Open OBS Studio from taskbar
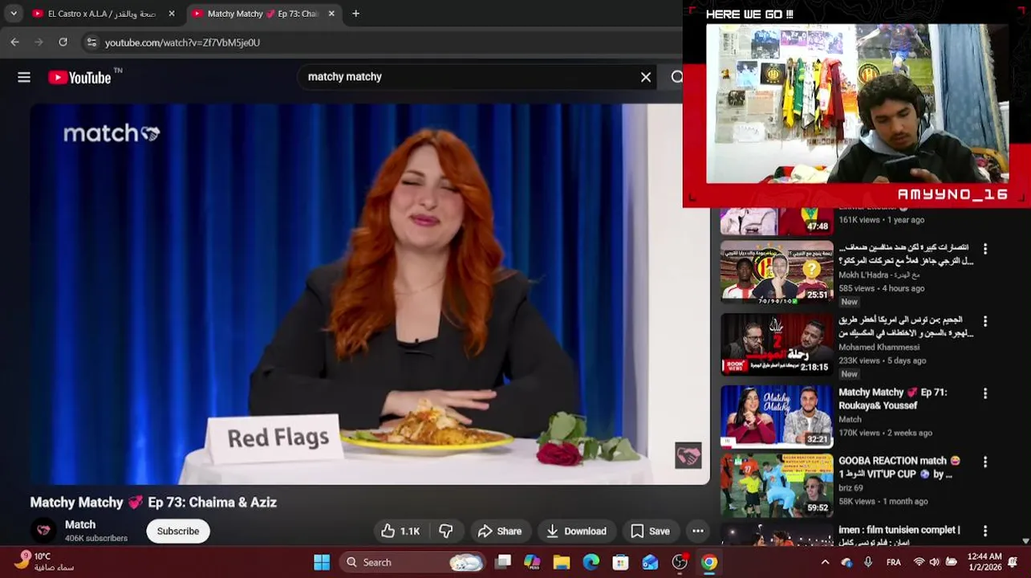This screenshot has width=1031, height=578. [680, 562]
